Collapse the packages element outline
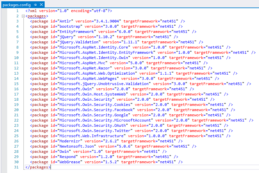Image resolution: width=259 pixels, height=173 pixels. coord(23,16)
